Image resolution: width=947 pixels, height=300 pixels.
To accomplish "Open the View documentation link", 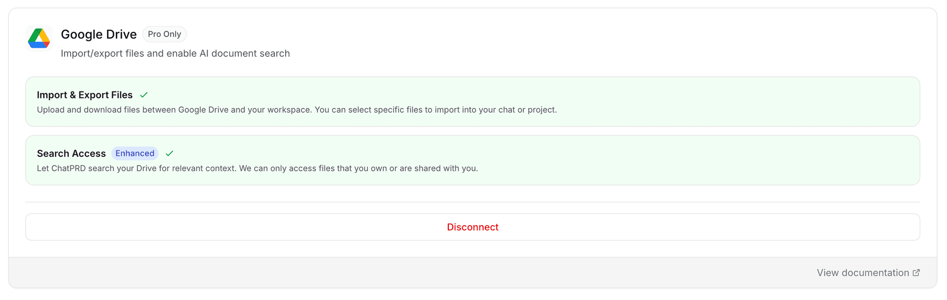I will pos(862,273).
